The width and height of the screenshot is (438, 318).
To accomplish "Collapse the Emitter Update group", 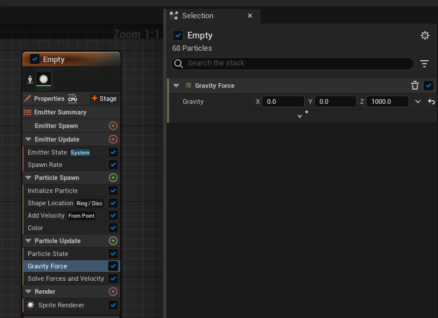I will [28, 139].
